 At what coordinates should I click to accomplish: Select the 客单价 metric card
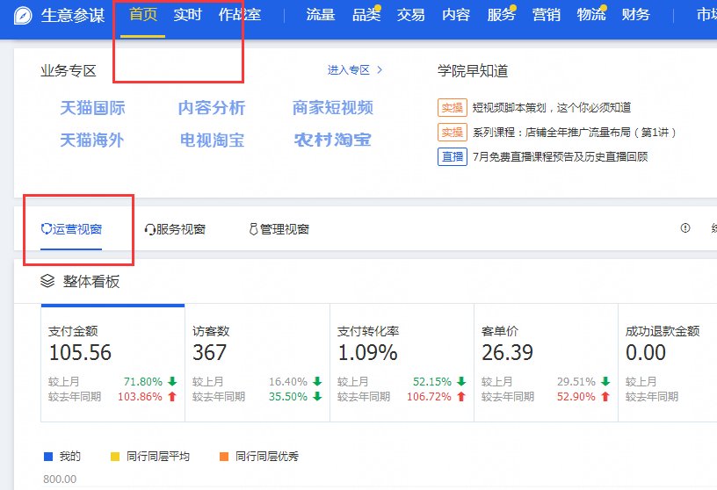point(546,363)
